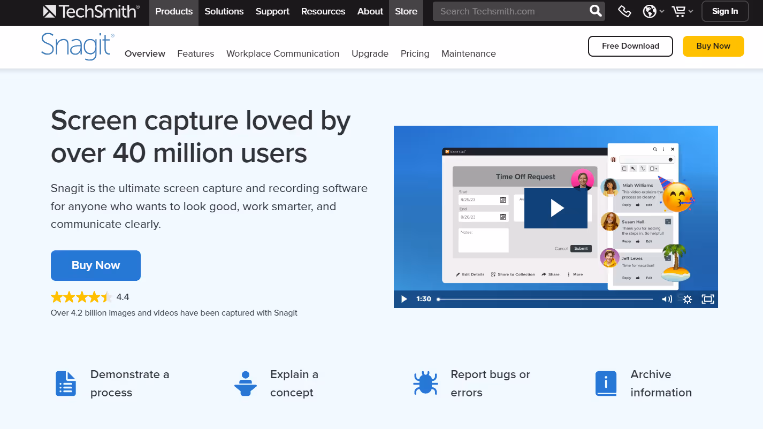Screen dimensions: 763x429
Task: Select the Overview tab
Action: tap(145, 53)
